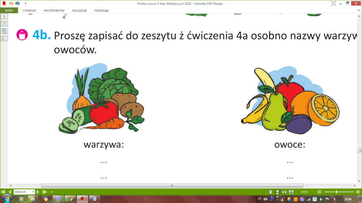Toggle full screen mode in the title bar
362x203 pixels.
pos(334,3)
